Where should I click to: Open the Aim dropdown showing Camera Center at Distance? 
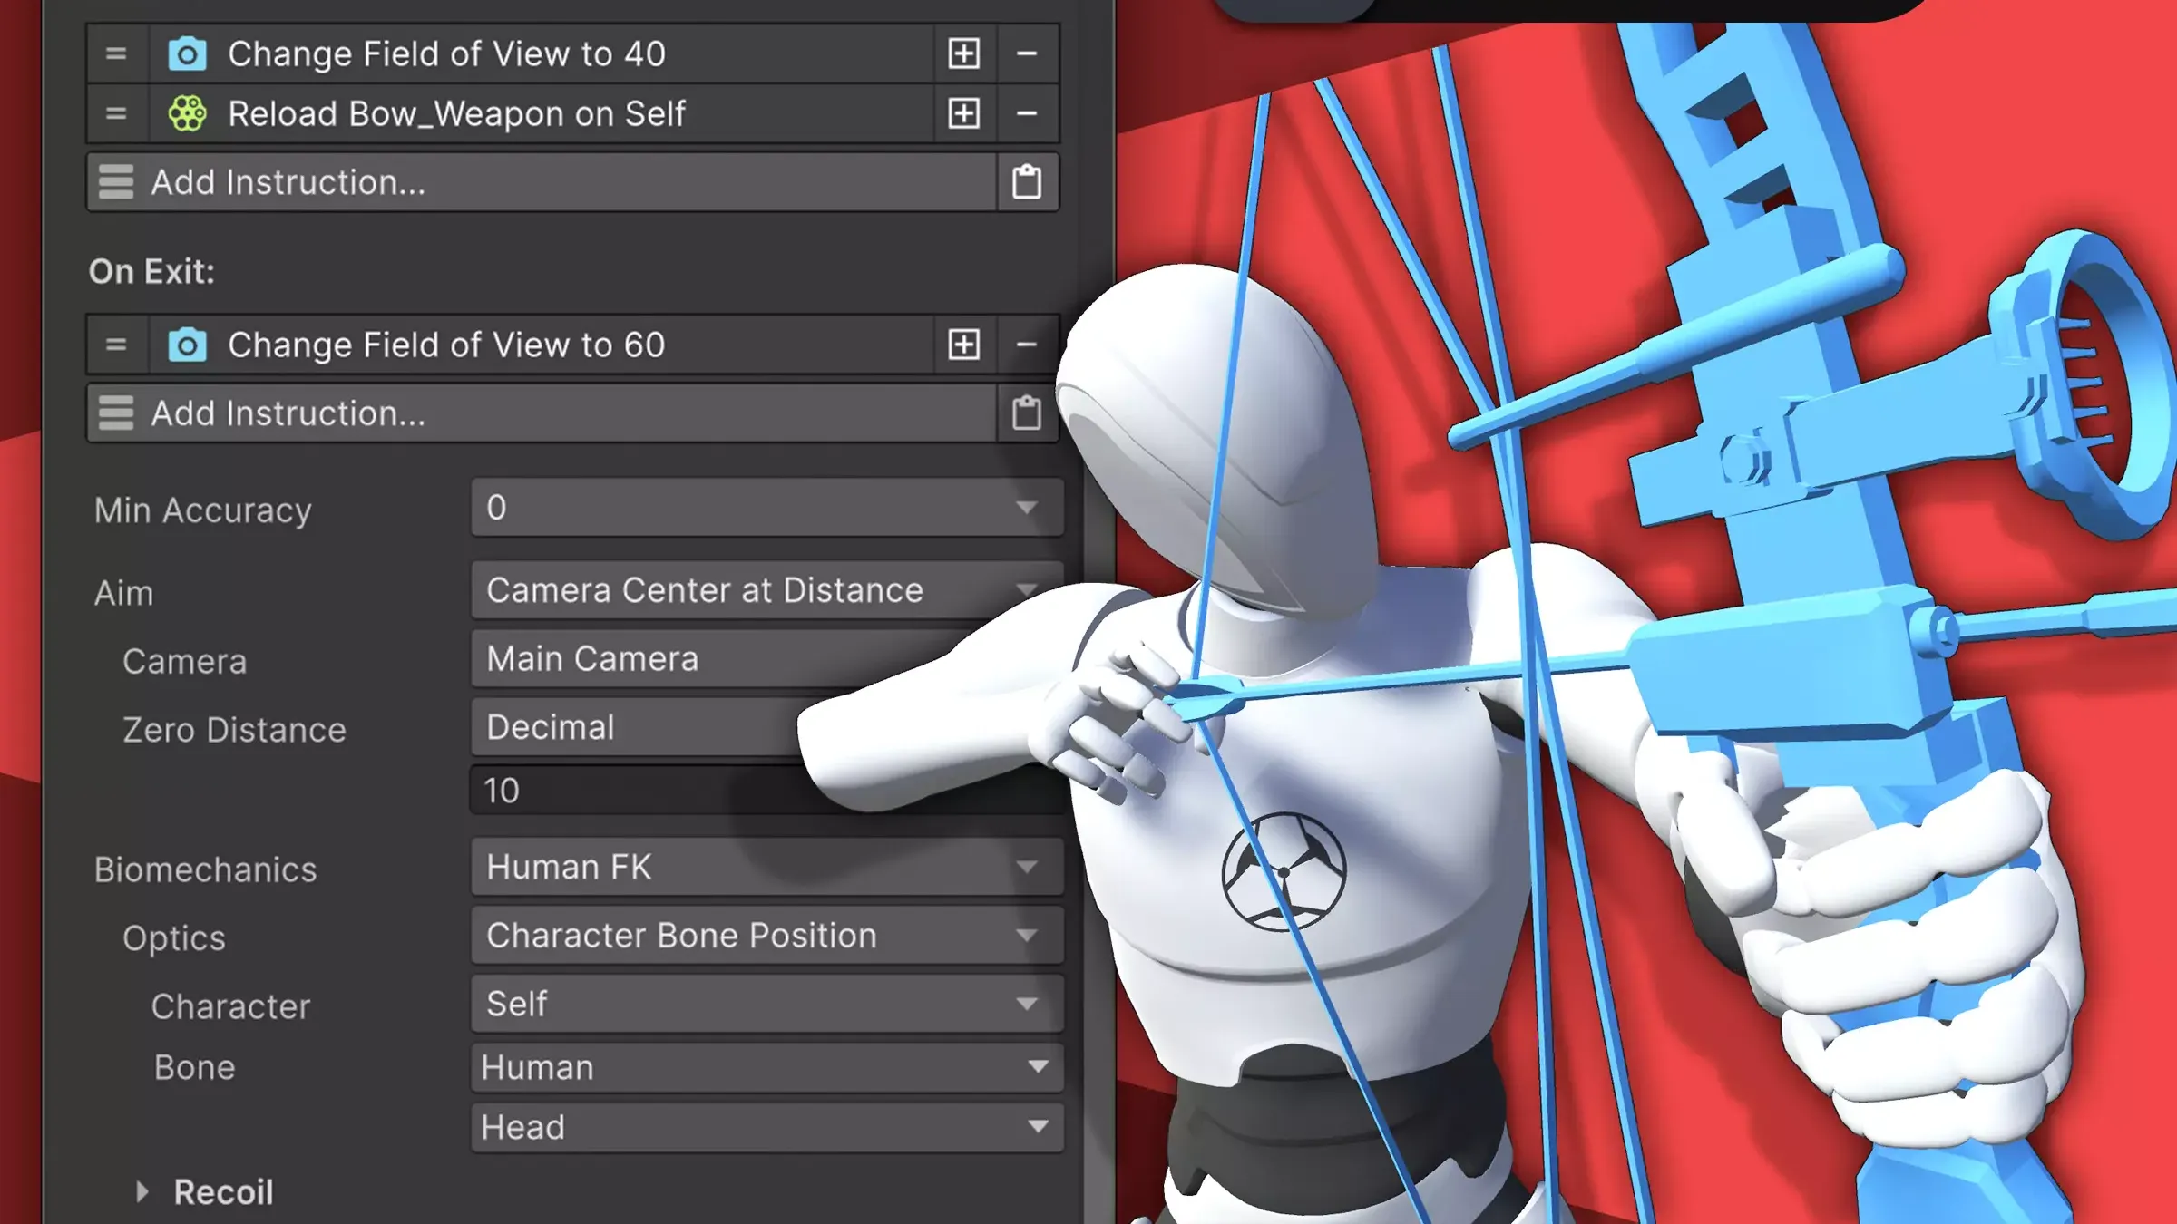coord(766,590)
